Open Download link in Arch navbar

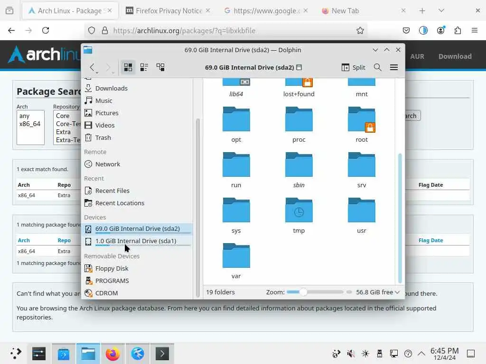click(455, 56)
